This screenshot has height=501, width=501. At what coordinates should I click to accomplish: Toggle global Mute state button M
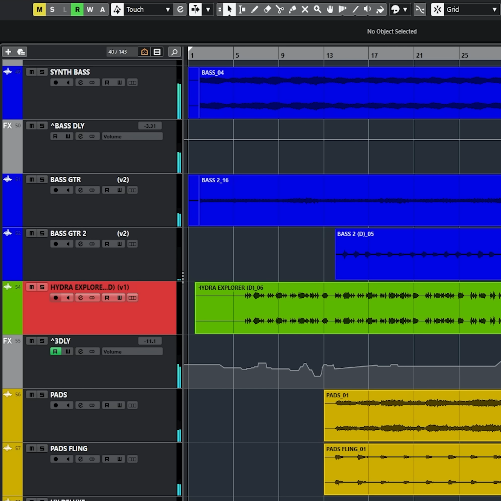click(39, 9)
